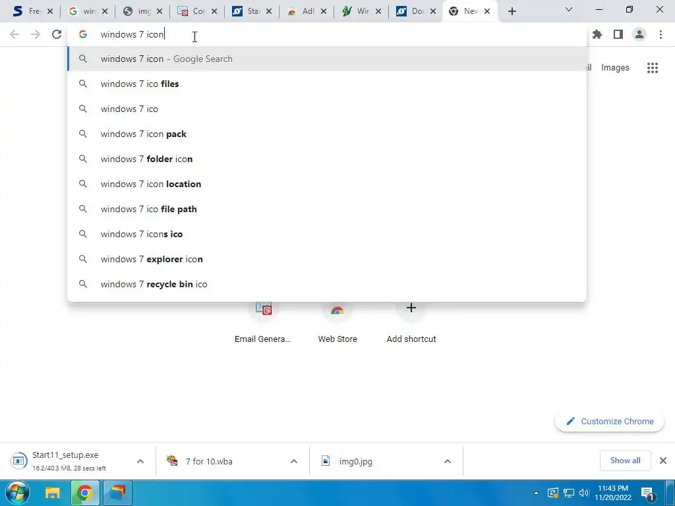Open the folders app in taskbar
Screen dimensions: 675x506
click(x=117, y=493)
